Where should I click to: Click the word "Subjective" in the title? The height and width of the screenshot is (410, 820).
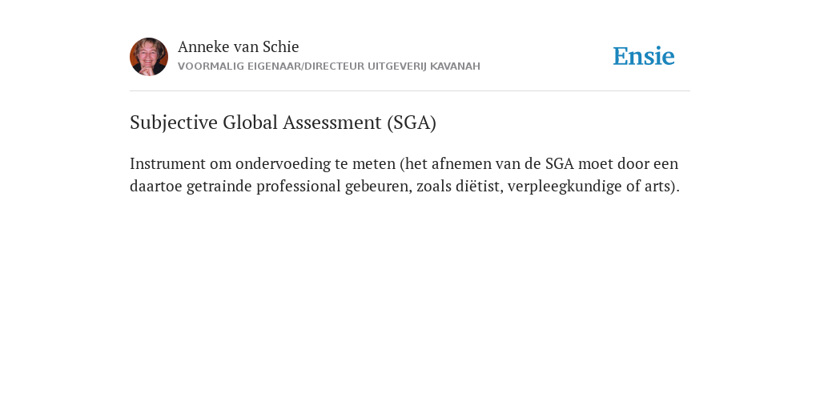(x=174, y=123)
